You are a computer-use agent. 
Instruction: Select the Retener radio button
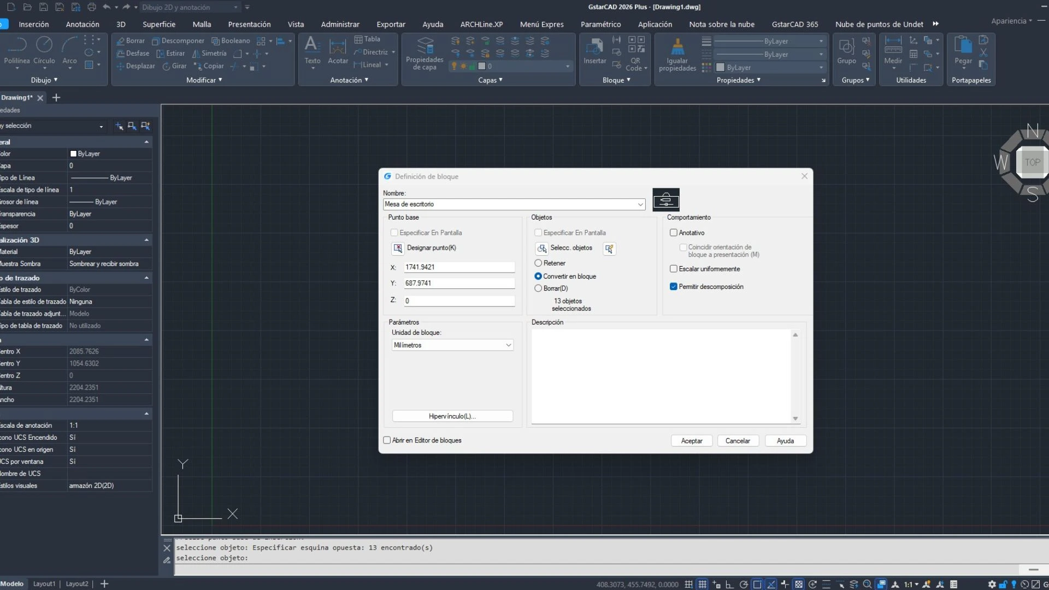[x=538, y=263]
